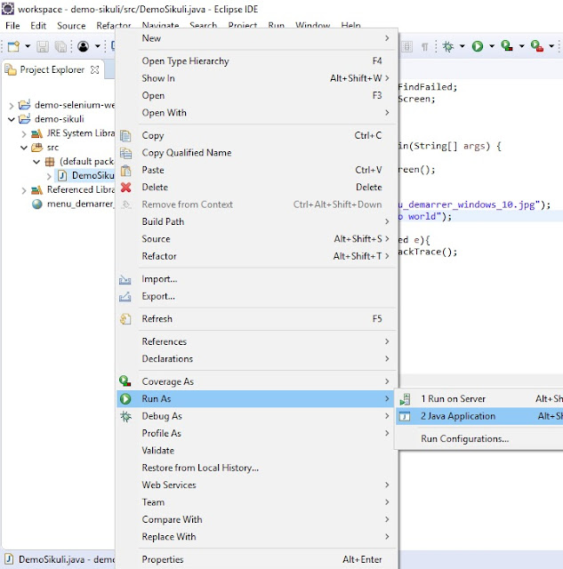Toggle show whitespace characters pilcrow icon
Screen dimensions: 563x569
point(424,46)
